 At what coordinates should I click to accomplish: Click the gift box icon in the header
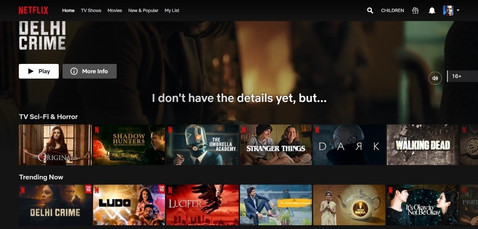(x=415, y=10)
